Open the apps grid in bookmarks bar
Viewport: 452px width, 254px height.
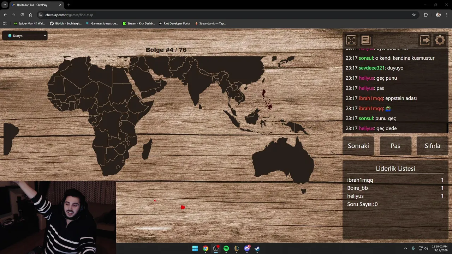pyautogui.click(x=5, y=23)
